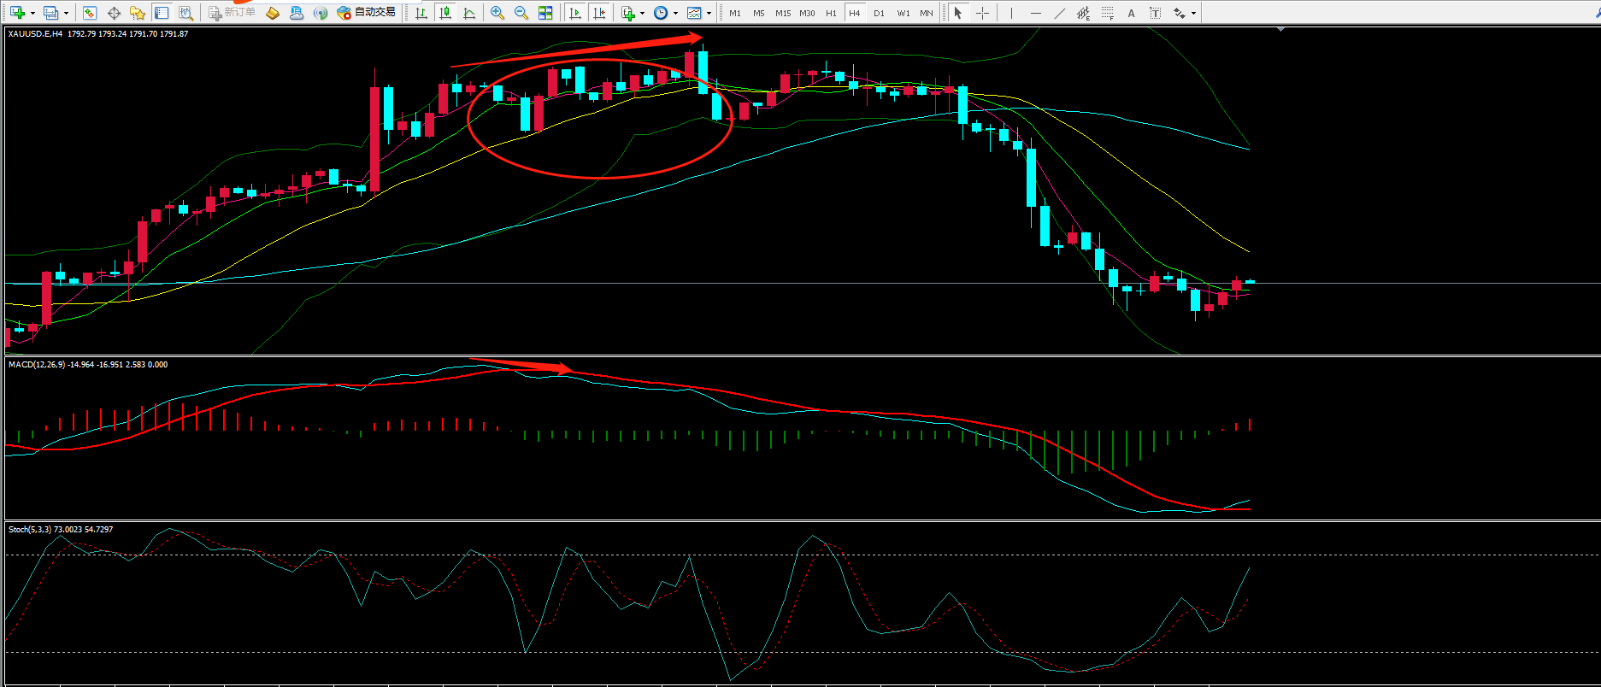Click the 新订单 new order button
The height and width of the screenshot is (687, 1601).
point(232,13)
